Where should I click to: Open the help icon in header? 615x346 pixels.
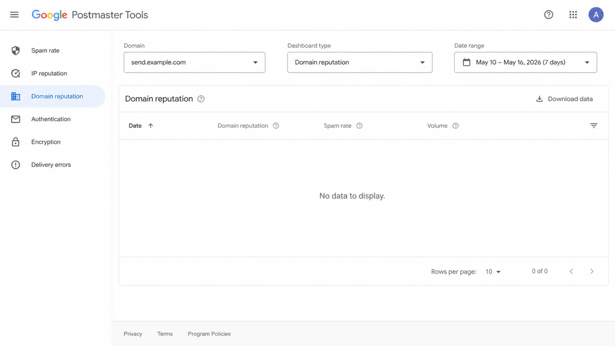click(x=548, y=15)
